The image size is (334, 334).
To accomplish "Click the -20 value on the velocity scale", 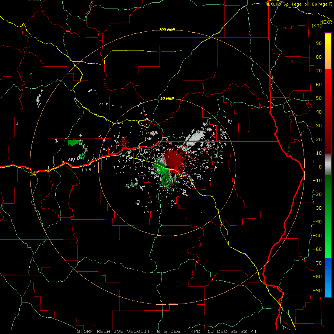I will click(x=317, y=194).
